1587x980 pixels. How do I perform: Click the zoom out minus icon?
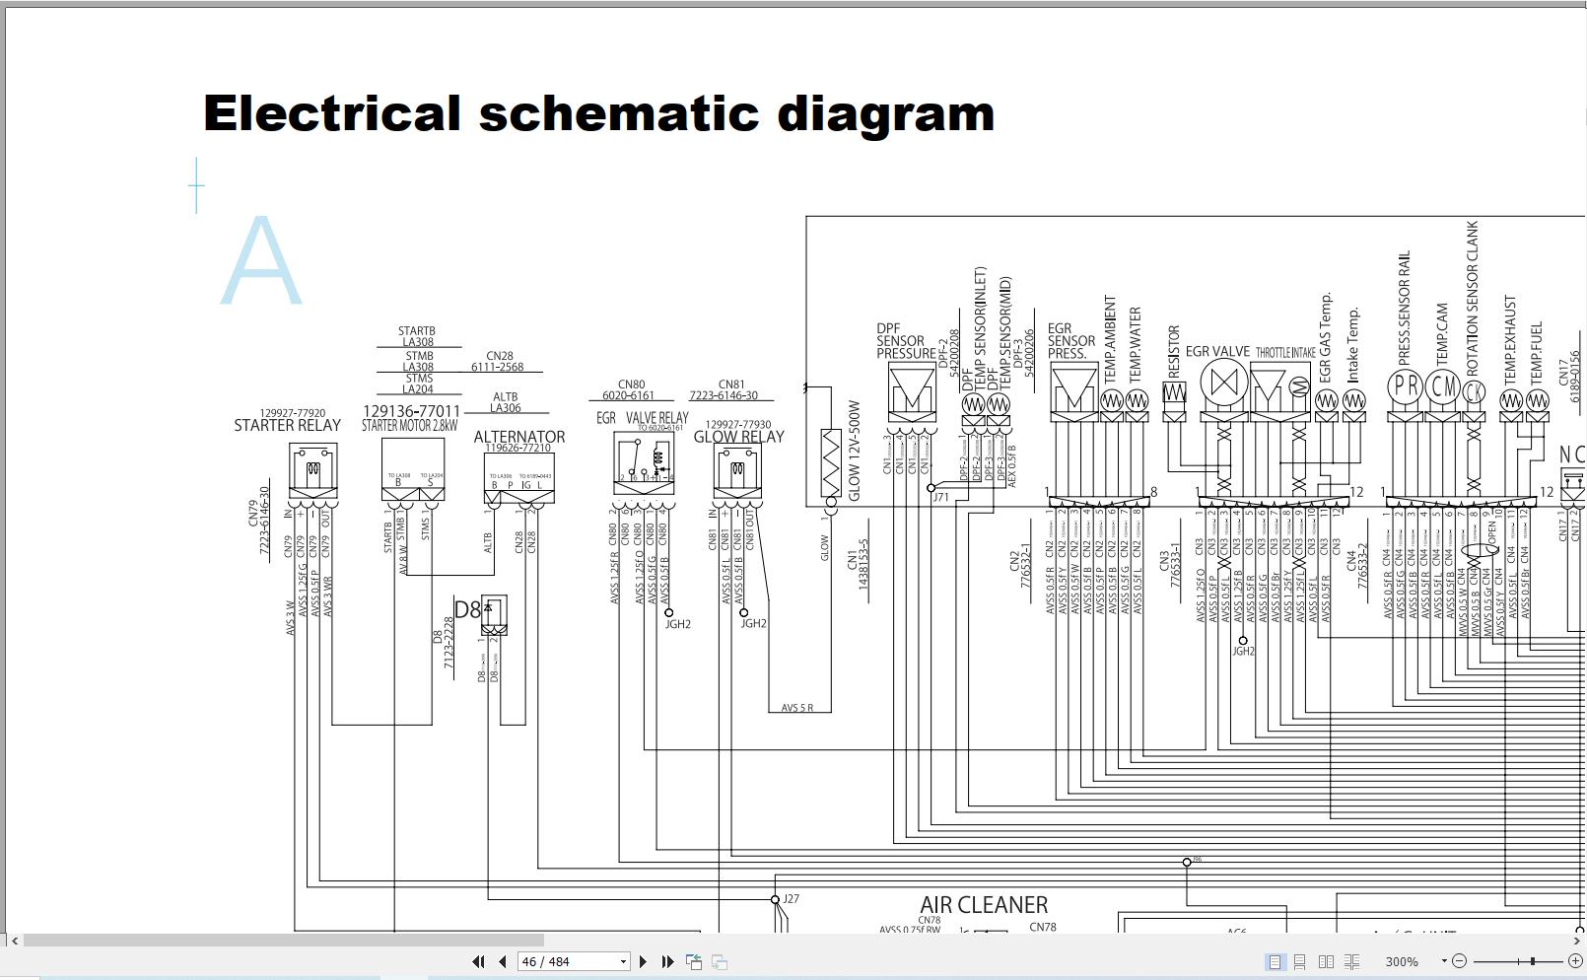click(x=1460, y=961)
